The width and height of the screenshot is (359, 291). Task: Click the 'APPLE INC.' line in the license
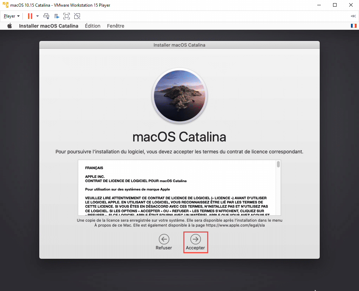point(95,176)
